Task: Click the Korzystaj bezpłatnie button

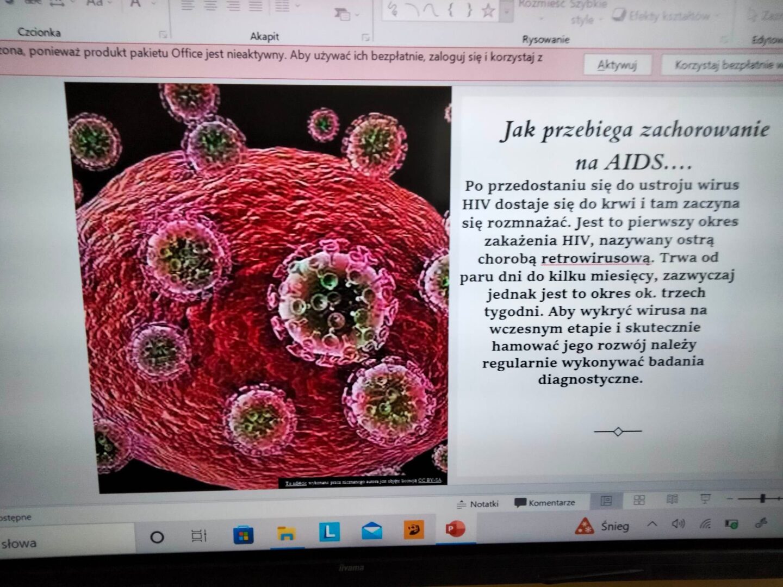Action: pyautogui.click(x=723, y=66)
